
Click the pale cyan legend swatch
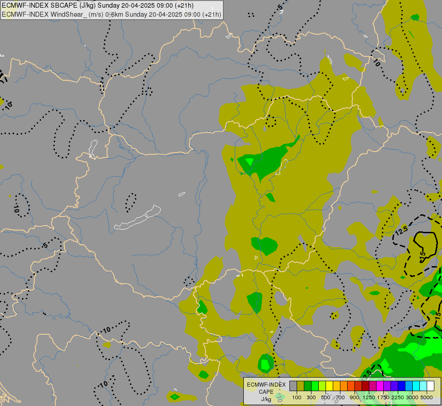(423, 386)
